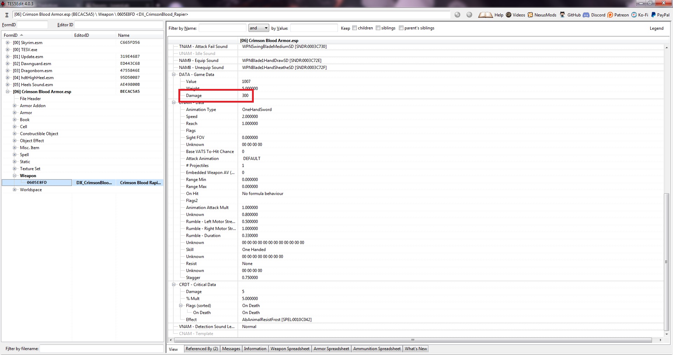Expand the [00] Skyrim.esm tree node
The width and height of the screenshot is (673, 355).
click(7, 43)
